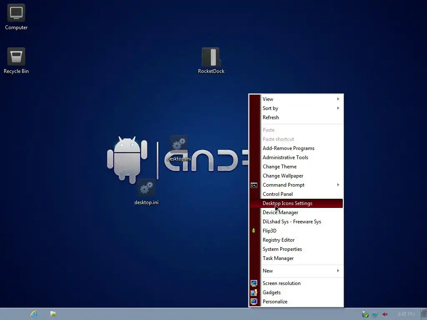This screenshot has width=427, height=320.
Task: Click the Command Prompt console icon in menu
Action: [x=254, y=185]
